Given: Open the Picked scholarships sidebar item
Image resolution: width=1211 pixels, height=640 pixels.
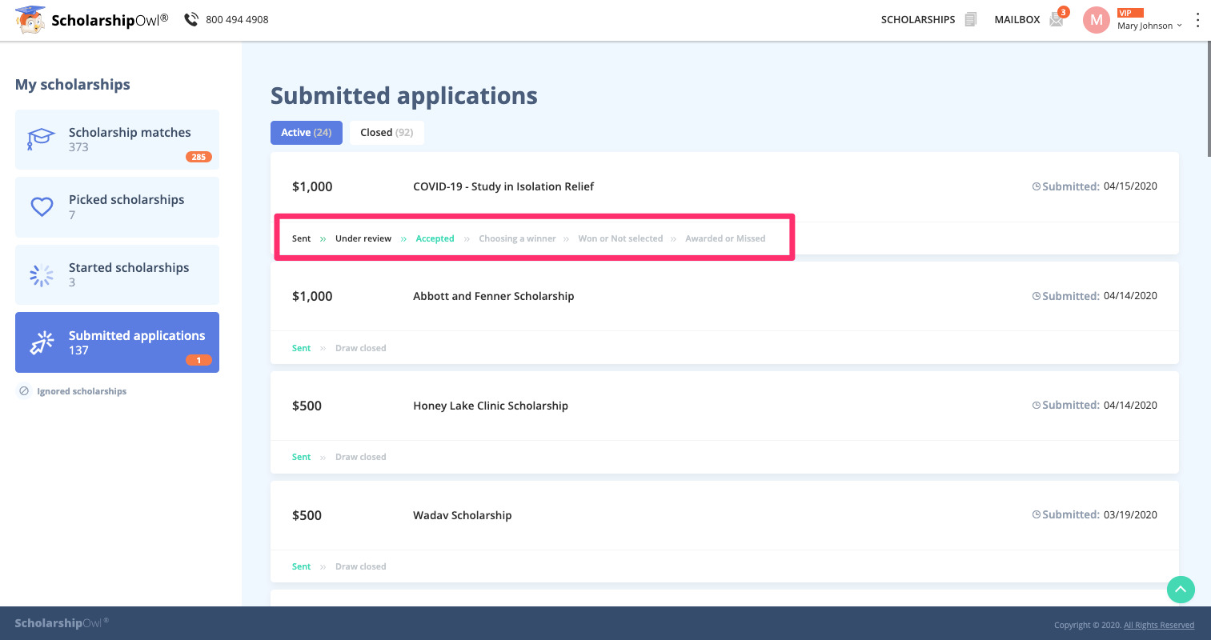Looking at the screenshot, I should (x=117, y=207).
